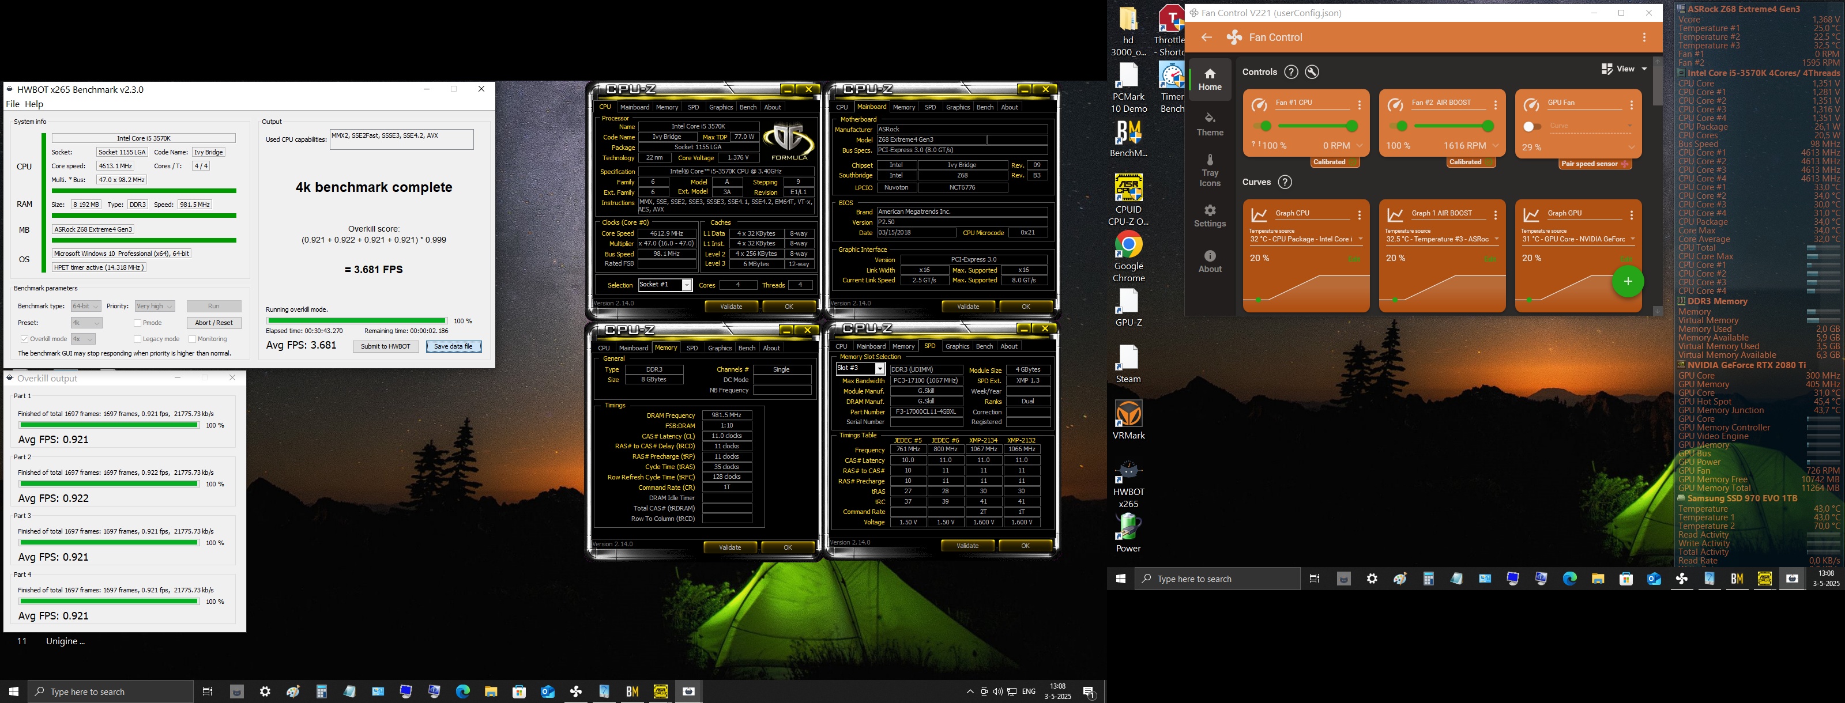
Task: Click the green add button in Fan Control
Action: (x=1628, y=281)
